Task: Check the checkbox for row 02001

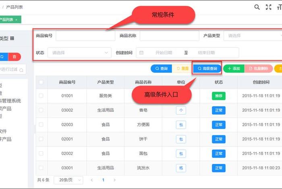Action: (x=41, y=139)
